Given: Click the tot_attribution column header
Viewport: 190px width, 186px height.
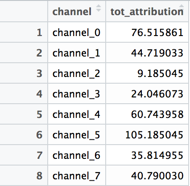Looking at the screenshot, I should tap(147, 11).
